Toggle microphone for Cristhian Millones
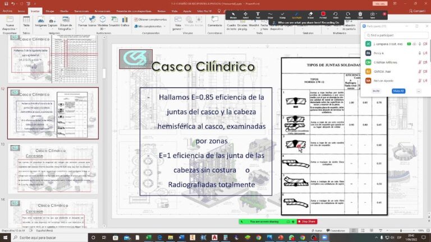The height and width of the screenshot is (242, 431). [x=420, y=62]
